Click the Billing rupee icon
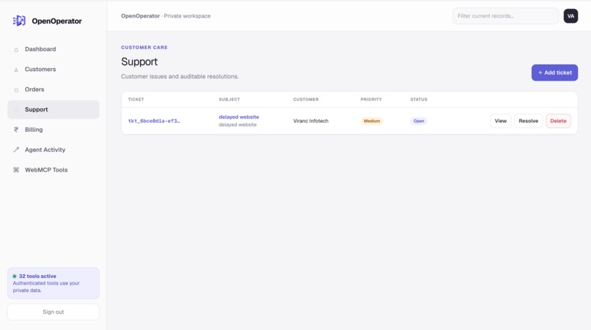The width and height of the screenshot is (591, 330). point(16,130)
